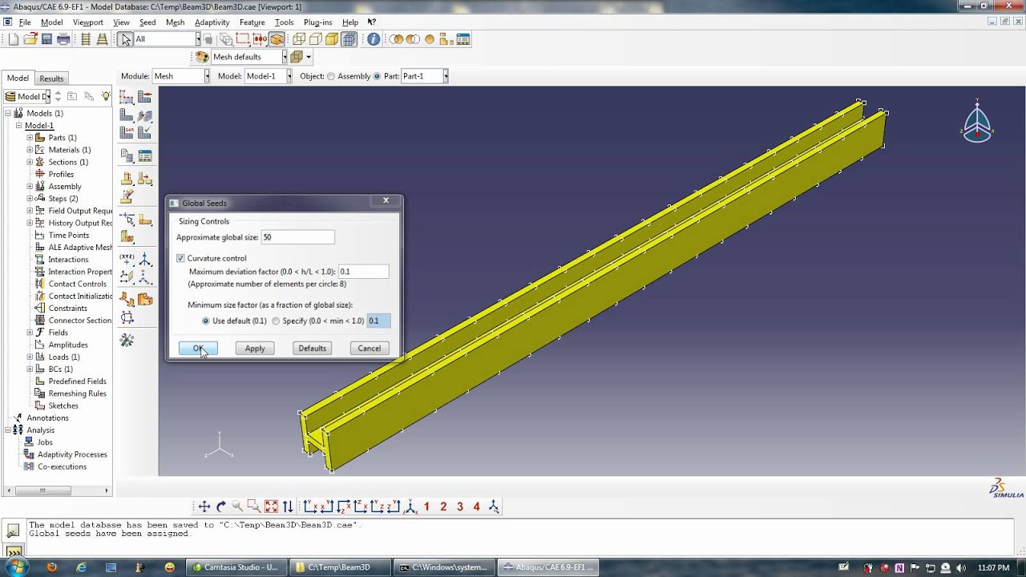Viewport: 1026px width, 577px height.
Task: Select the Seed Part tool icon
Action: tap(127, 97)
